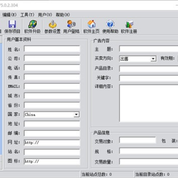Screen dimensions: 178x178
Task: Click the 交易数量 trade quantity field
Action: [149, 162]
